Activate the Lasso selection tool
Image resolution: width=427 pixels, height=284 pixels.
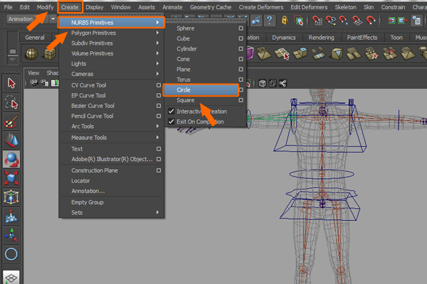11,102
